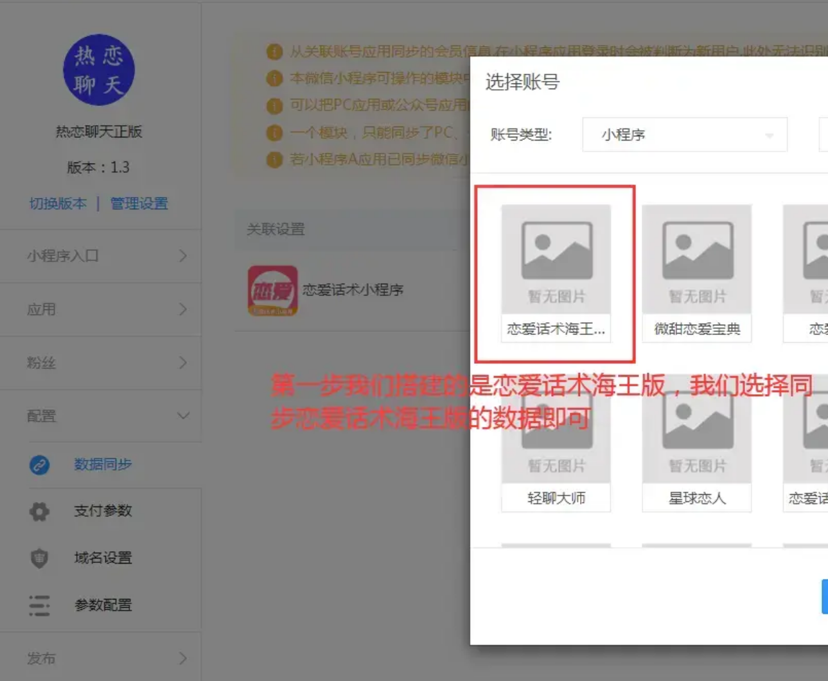828x681 pixels.
Task: Expand the 应用 menu section
Action: [101, 309]
